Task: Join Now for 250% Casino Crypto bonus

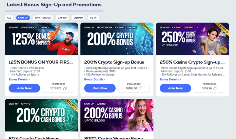Action: (175, 88)
